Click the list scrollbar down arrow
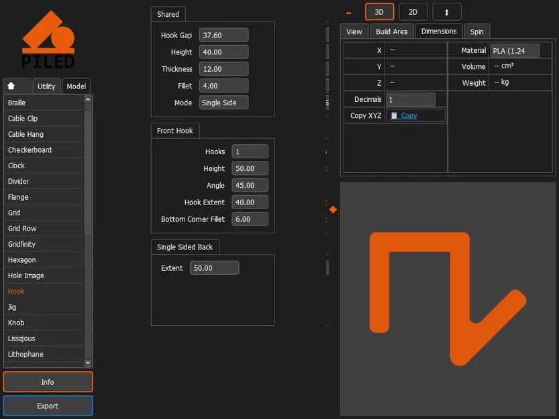 click(x=88, y=363)
